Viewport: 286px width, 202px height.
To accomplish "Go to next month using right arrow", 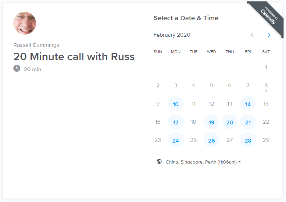I will point(269,35).
